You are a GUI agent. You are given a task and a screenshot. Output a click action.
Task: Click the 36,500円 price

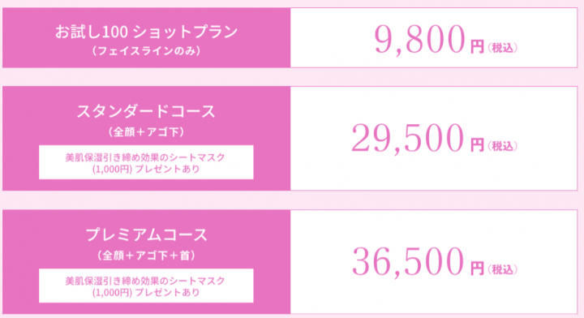point(418,261)
